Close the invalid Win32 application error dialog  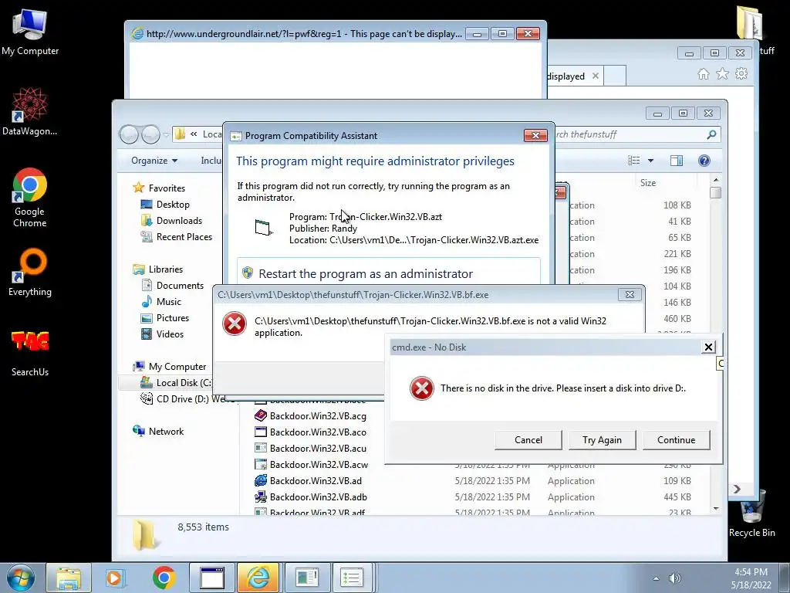tap(630, 294)
